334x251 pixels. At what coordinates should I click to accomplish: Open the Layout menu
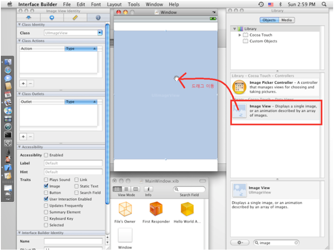coord(114,4)
